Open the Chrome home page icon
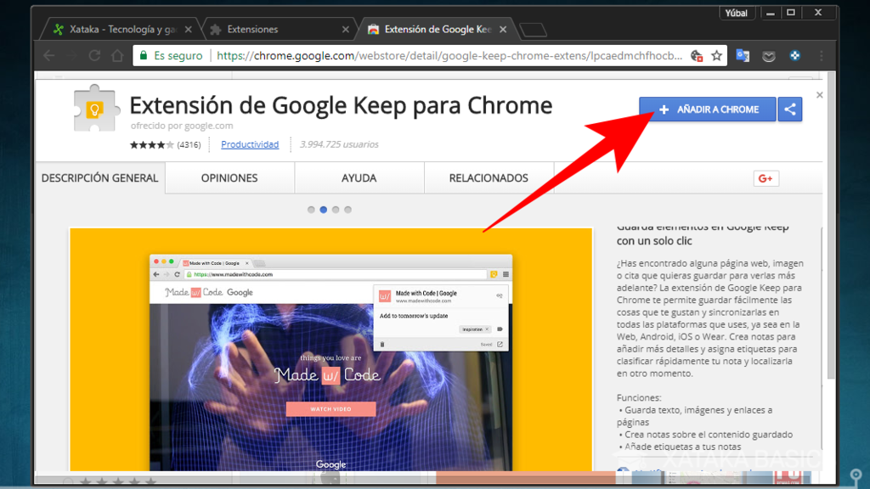Screen dimensions: 870x489 pos(117,55)
